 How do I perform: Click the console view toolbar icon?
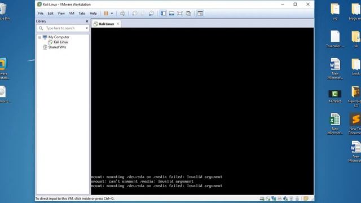tap(200, 14)
